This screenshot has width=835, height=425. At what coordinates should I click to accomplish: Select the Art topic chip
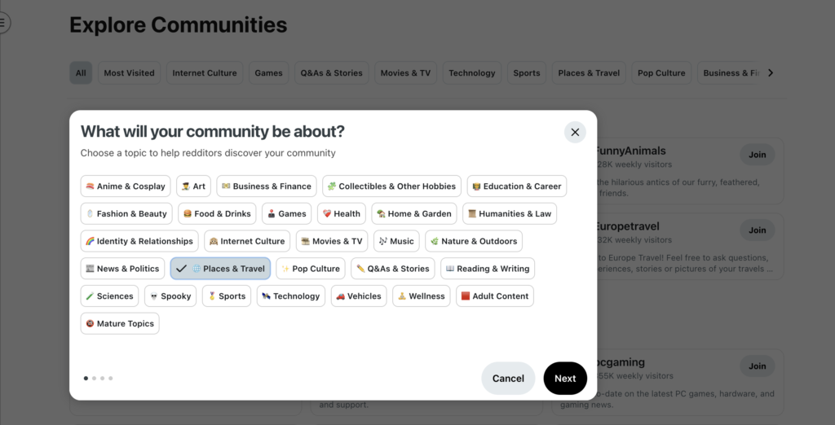click(194, 186)
